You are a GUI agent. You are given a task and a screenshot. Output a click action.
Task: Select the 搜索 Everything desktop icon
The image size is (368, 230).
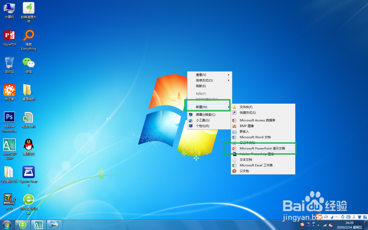pos(29,40)
